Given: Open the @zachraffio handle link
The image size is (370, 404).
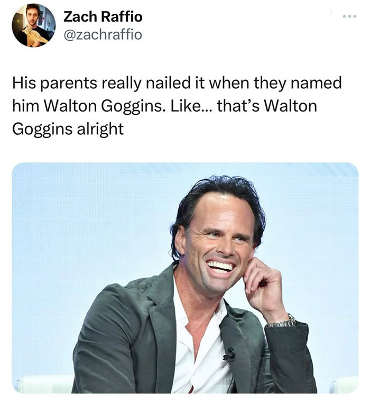Looking at the screenshot, I should 103,34.
